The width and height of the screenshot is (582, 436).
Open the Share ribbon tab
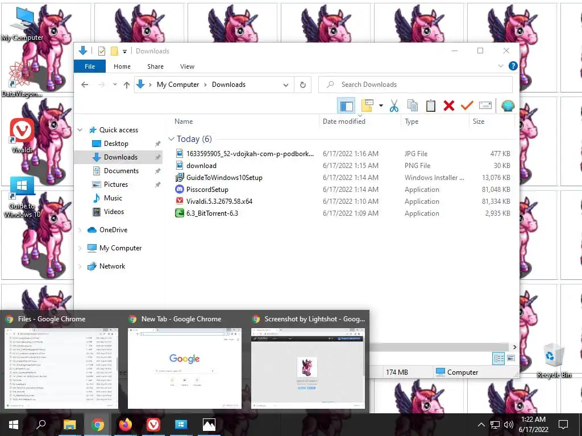pyautogui.click(x=155, y=66)
